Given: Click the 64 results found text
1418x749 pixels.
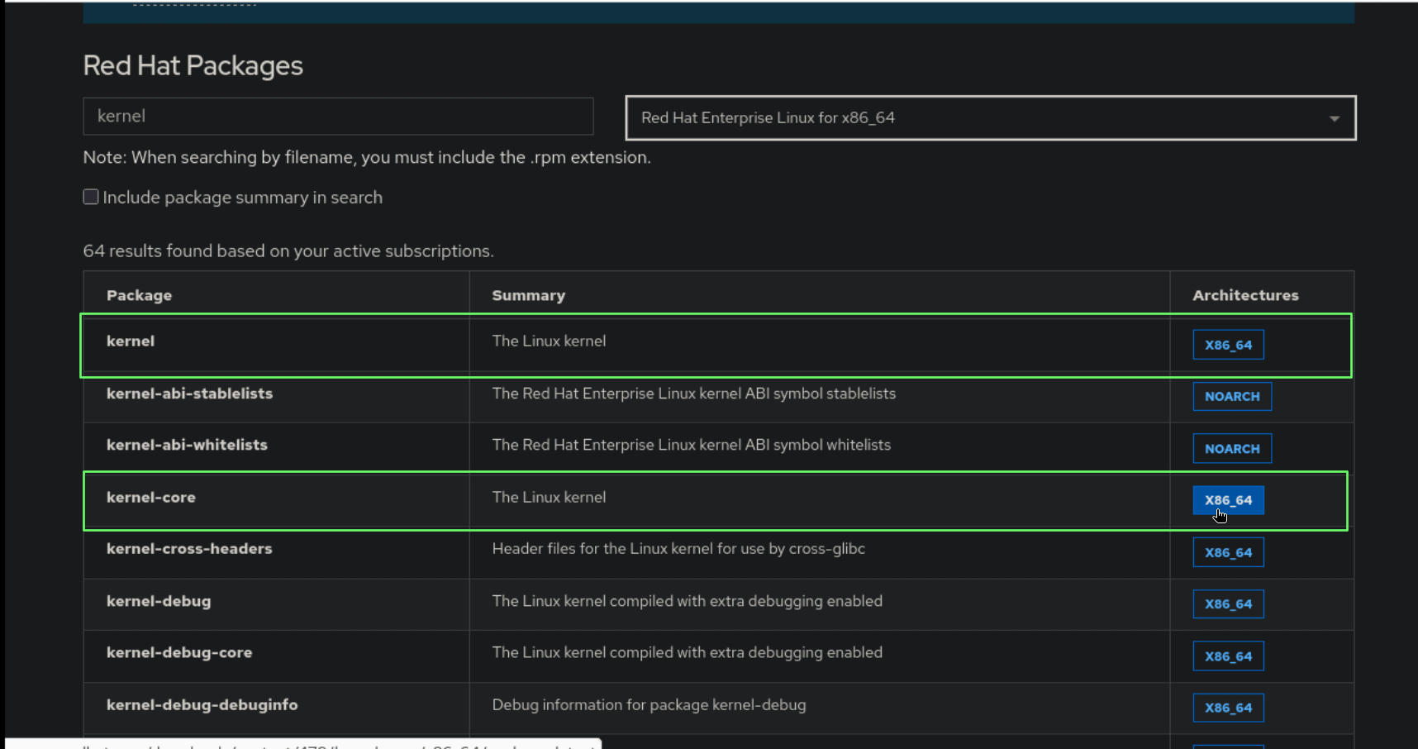Looking at the screenshot, I should [288, 250].
